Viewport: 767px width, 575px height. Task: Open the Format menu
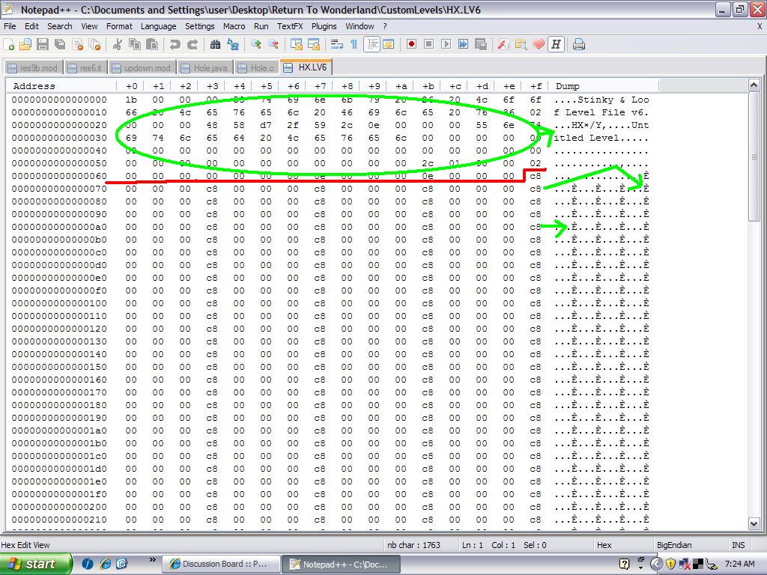pyautogui.click(x=119, y=26)
